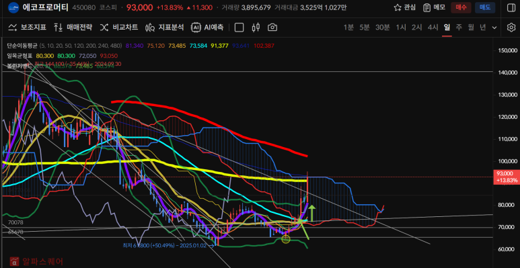Click moving average value 91,377
This screenshot has width=520, height=268.
219,46
